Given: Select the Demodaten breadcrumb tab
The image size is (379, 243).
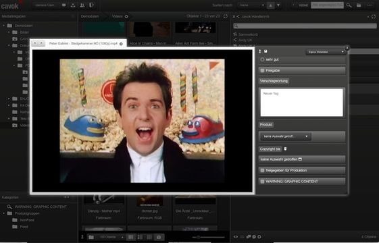Looking at the screenshot, I should coord(90,16).
